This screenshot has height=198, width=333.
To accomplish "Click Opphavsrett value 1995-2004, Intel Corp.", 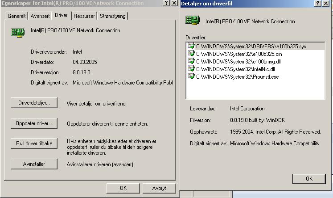I will tap(275, 132).
